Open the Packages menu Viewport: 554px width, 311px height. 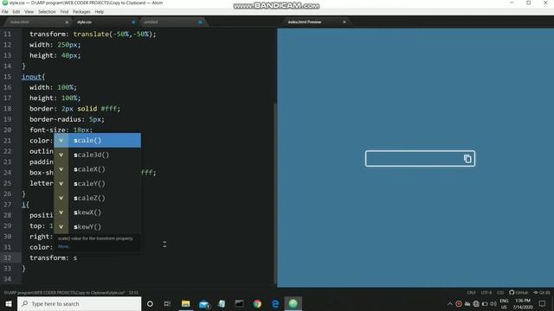click(x=81, y=11)
